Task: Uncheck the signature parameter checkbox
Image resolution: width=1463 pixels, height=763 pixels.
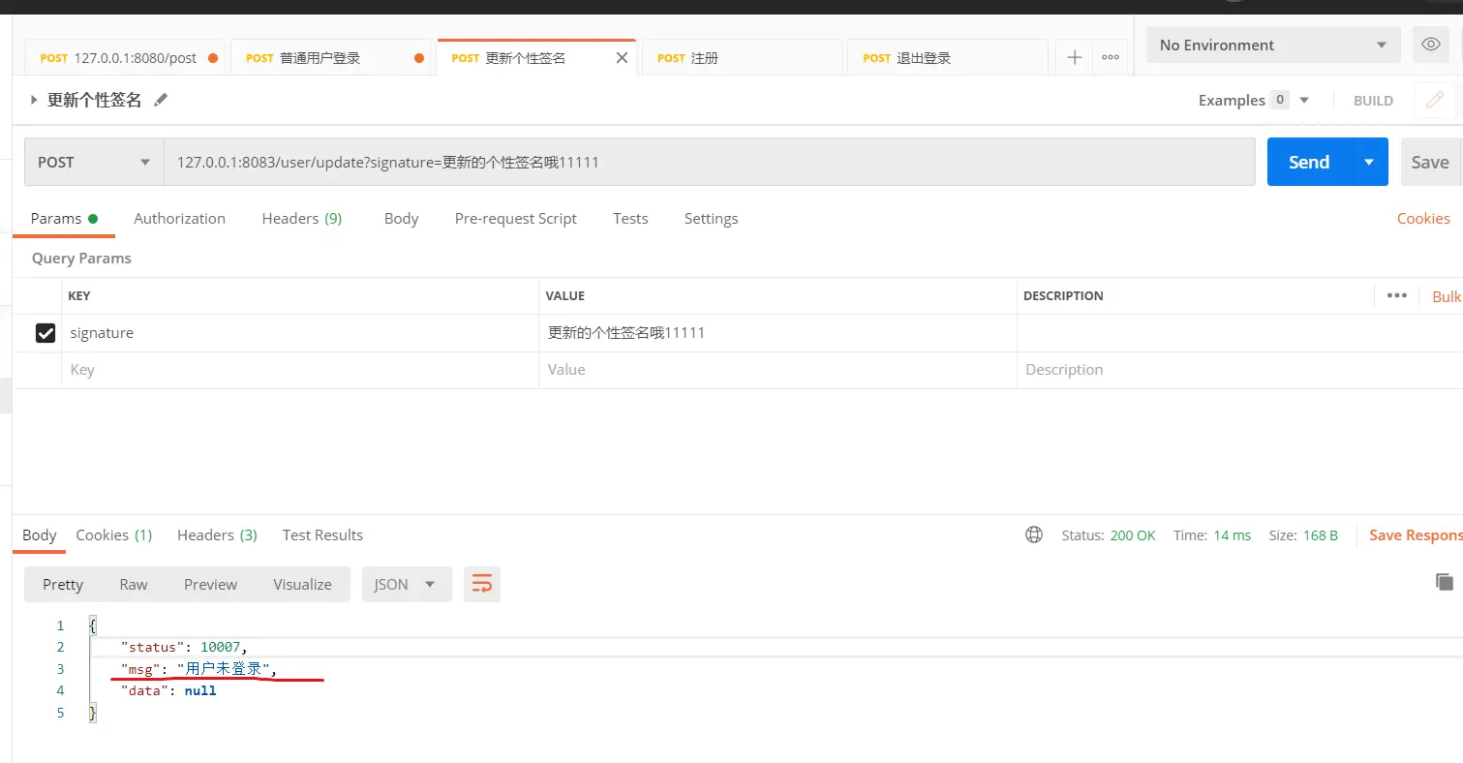Action: coord(46,333)
